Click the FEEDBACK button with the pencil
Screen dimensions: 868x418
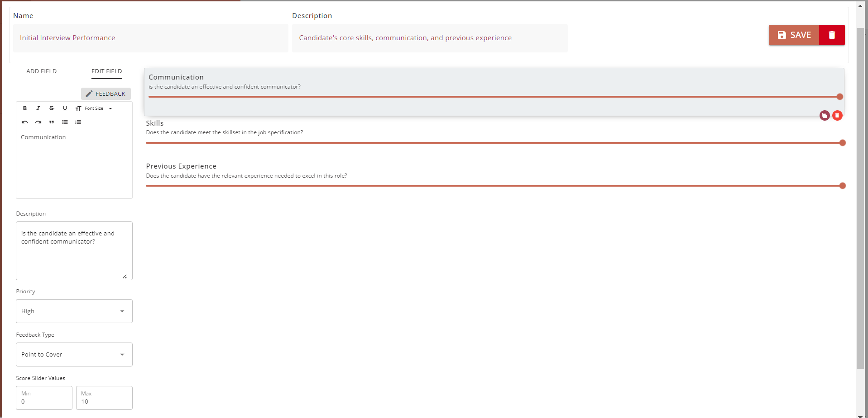pyautogui.click(x=106, y=94)
